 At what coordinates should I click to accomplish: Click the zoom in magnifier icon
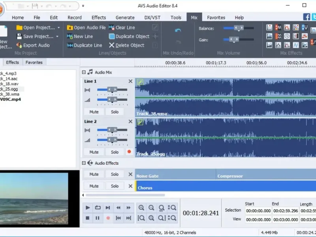coord(141,208)
